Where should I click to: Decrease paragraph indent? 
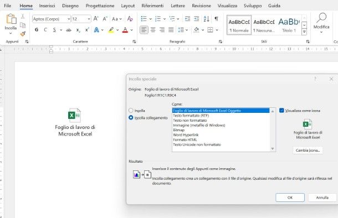click(x=187, y=19)
